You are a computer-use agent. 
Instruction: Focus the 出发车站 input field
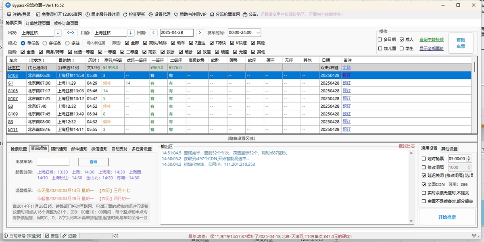[x=53, y=162]
